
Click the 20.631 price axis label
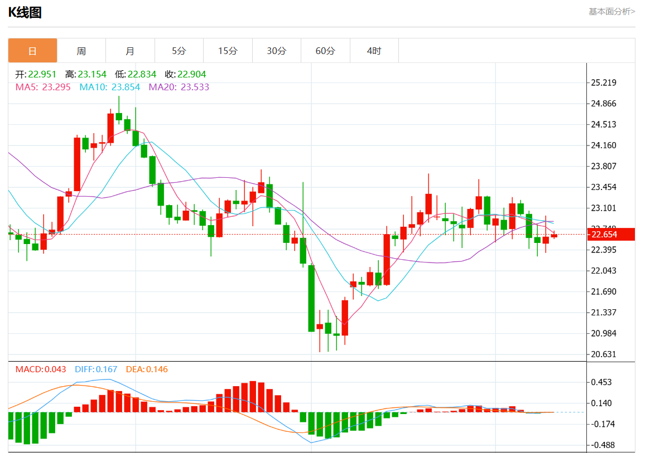pyautogui.click(x=604, y=354)
